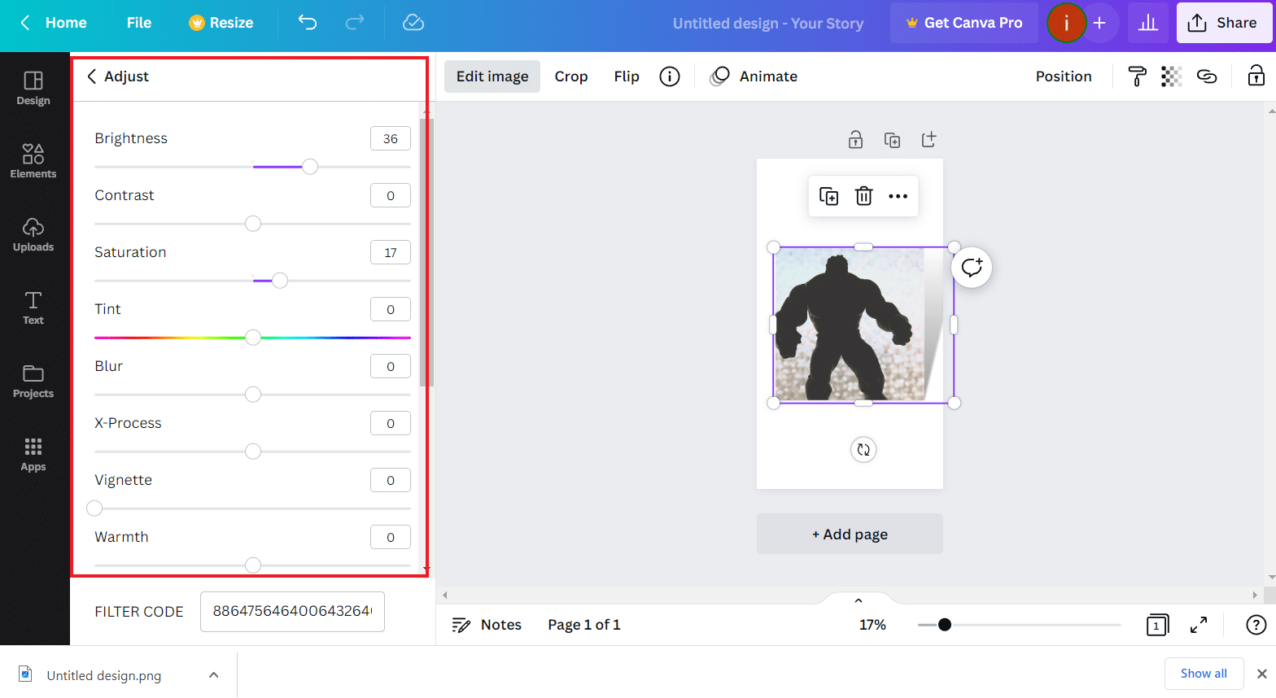Click the rotate handle below the image

click(x=863, y=450)
